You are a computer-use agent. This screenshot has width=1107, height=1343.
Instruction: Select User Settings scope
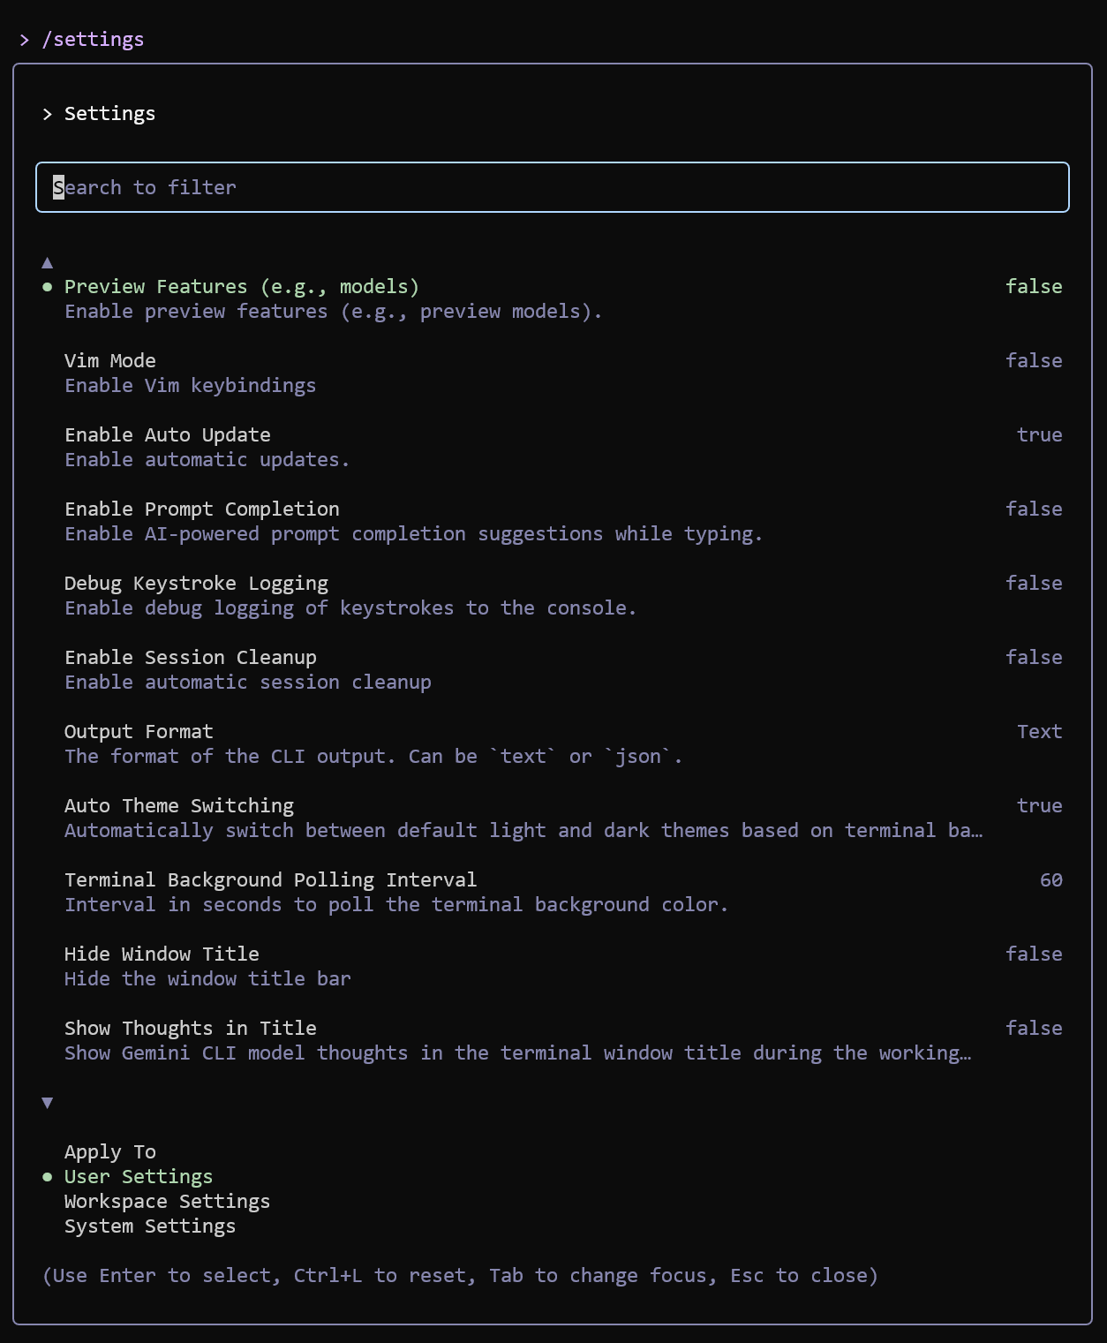tap(139, 1177)
